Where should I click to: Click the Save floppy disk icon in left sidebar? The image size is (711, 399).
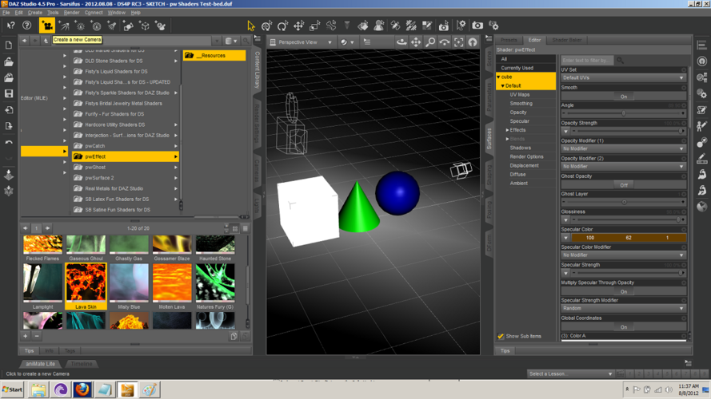pos(9,93)
